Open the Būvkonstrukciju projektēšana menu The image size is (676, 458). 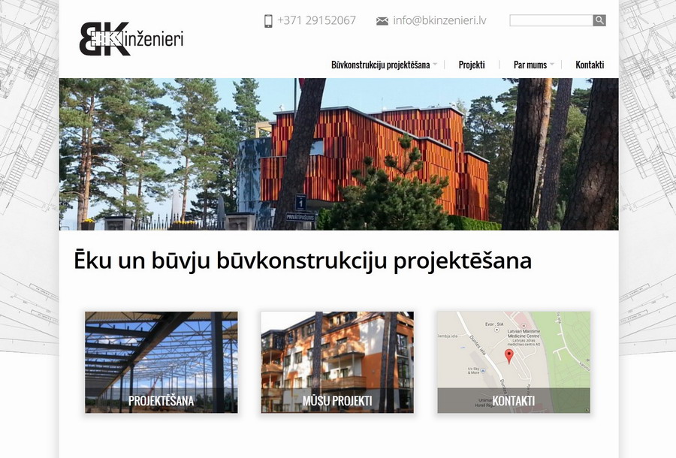click(x=380, y=65)
